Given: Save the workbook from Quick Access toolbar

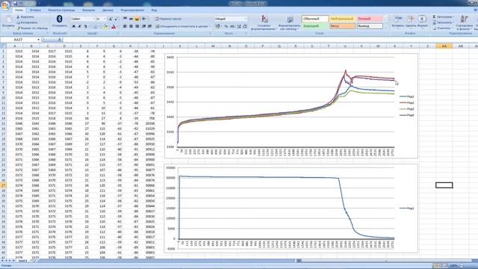Looking at the screenshot, I should click(x=15, y=3).
